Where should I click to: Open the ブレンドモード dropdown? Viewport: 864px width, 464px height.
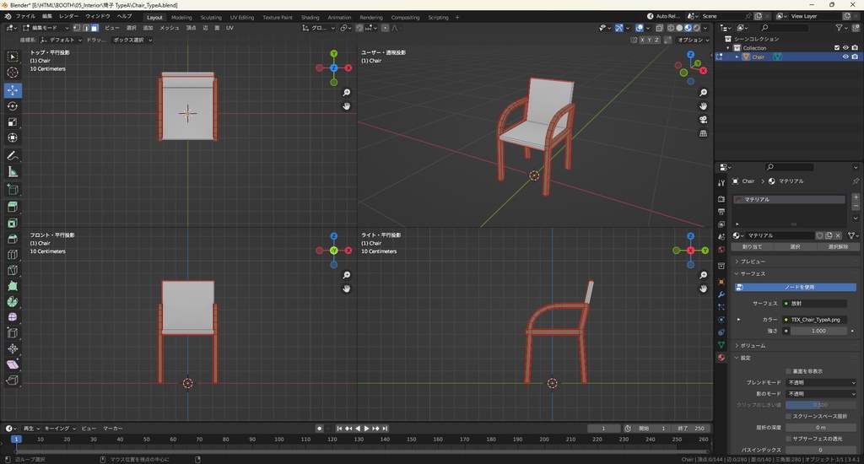pyautogui.click(x=821, y=382)
